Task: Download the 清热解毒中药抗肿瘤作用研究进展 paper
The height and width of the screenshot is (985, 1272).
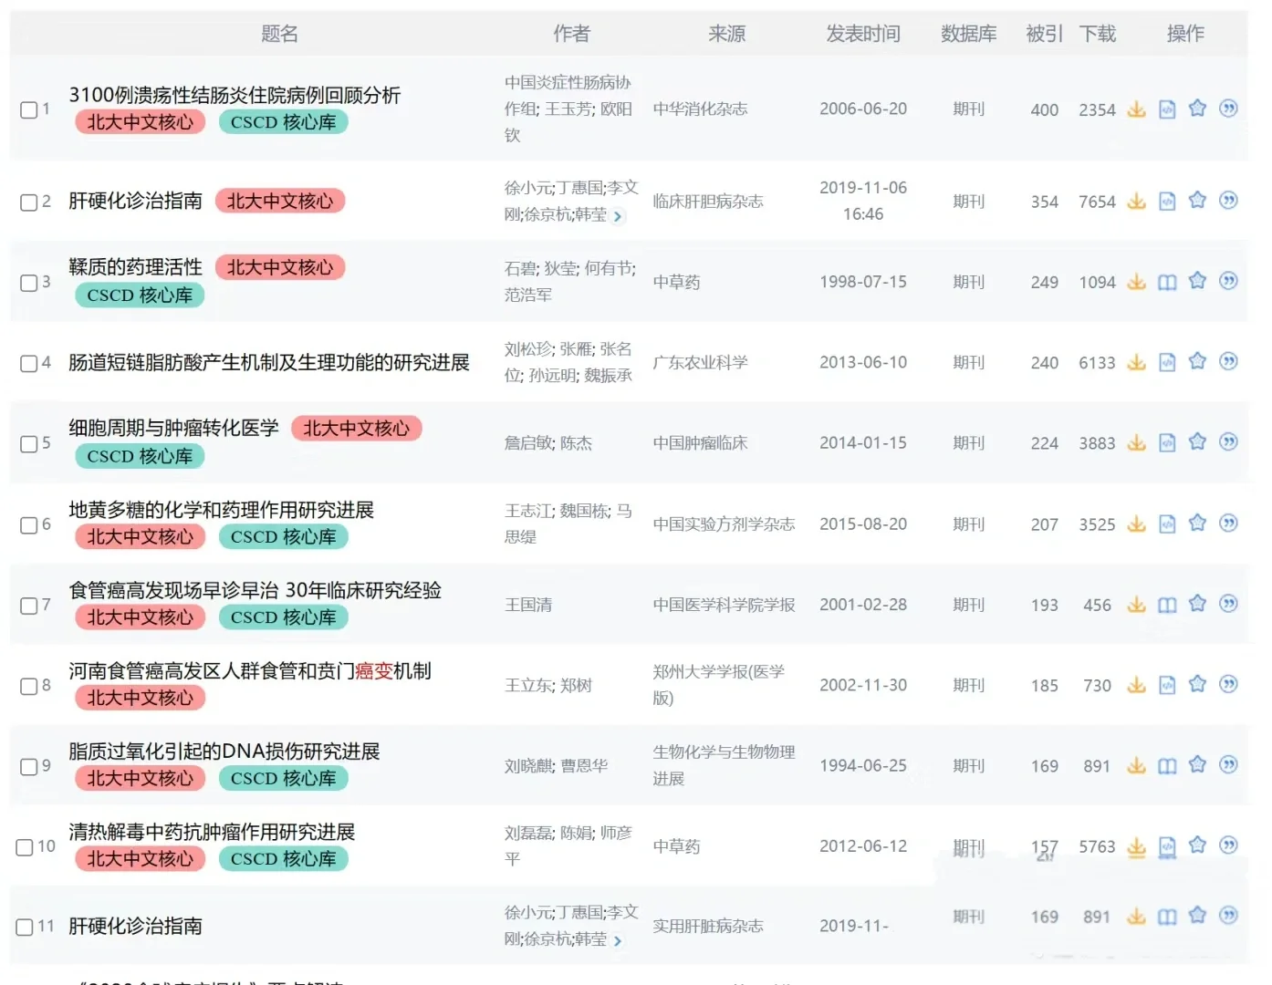Action: 1136,846
